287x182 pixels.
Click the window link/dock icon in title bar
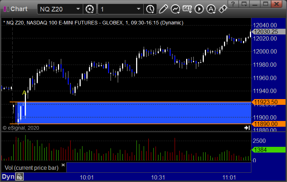(244, 4)
